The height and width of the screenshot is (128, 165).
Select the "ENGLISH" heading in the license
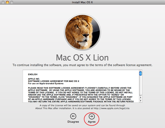pyautogui.click(x=33, y=74)
